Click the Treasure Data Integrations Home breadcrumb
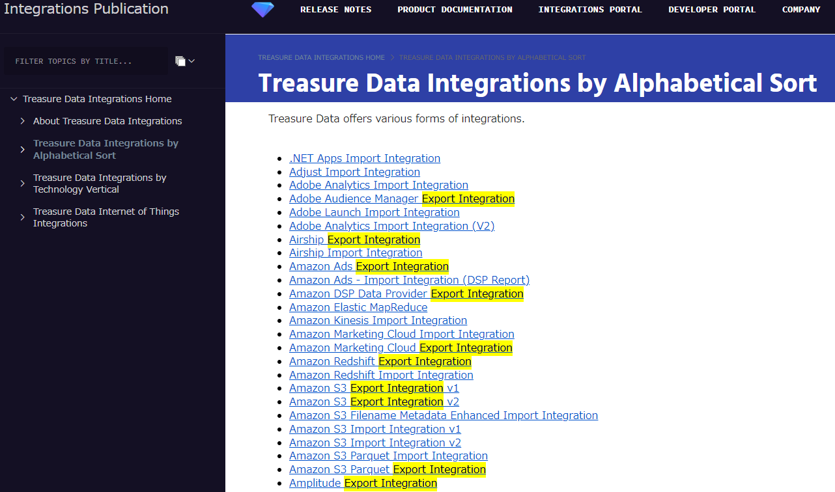 click(321, 57)
